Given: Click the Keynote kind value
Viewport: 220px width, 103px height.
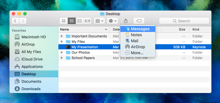Looking at the screenshot, I should pos(199,47).
